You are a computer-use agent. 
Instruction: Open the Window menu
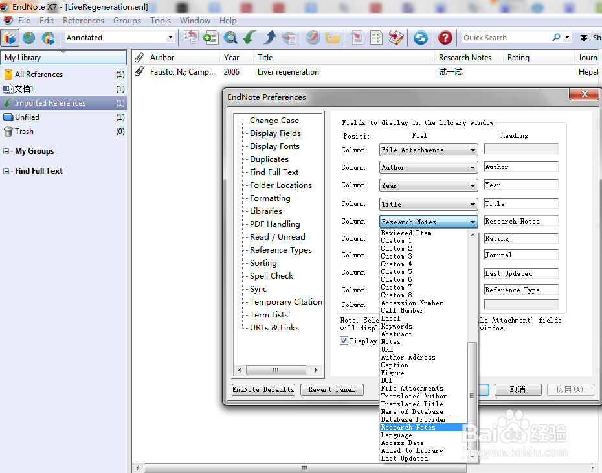(195, 20)
